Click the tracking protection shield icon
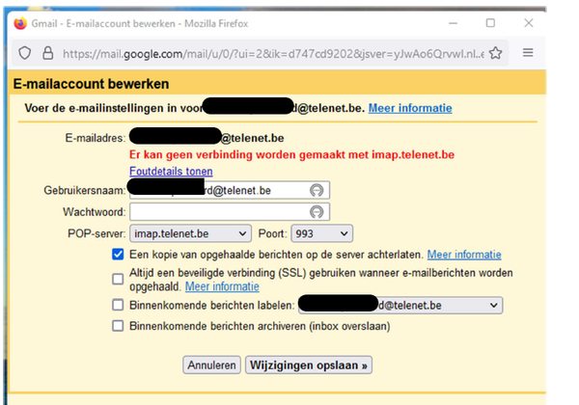The height and width of the screenshot is (405, 579). (24, 53)
